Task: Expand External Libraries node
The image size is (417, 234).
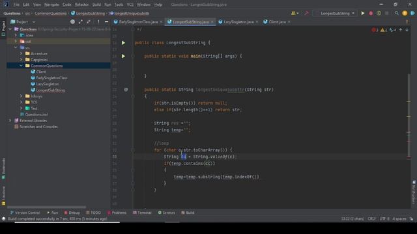Action: pyautogui.click(x=10, y=120)
